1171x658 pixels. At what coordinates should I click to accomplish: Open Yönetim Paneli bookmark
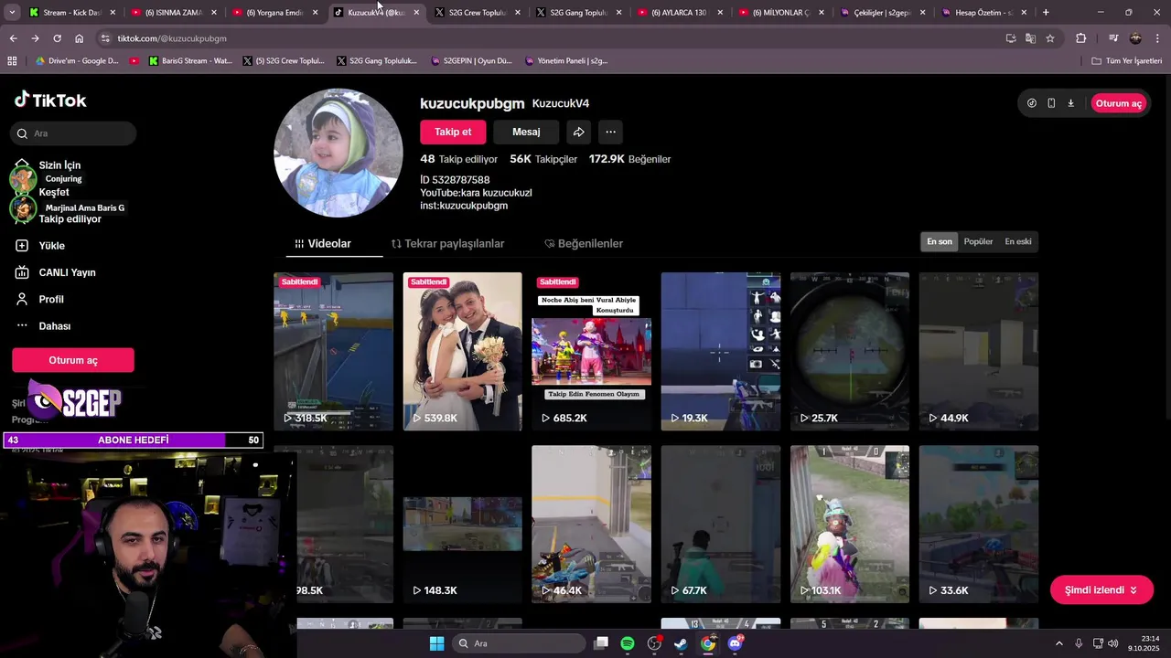coord(566,61)
